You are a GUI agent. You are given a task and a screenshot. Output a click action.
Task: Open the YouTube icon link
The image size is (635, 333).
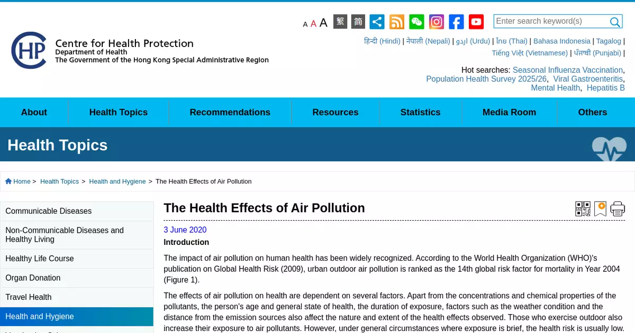point(476,22)
